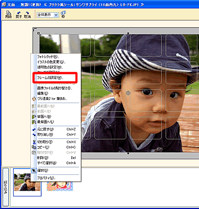
Task: Open the 全体表示 zoom dropdown
Action: pyautogui.click(x=56, y=15)
